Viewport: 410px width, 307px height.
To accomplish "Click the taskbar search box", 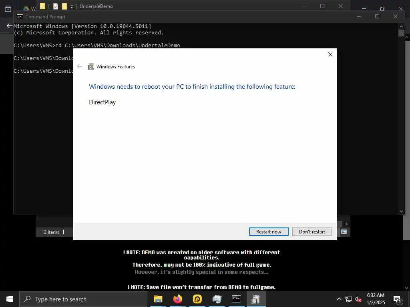I will [83, 299].
